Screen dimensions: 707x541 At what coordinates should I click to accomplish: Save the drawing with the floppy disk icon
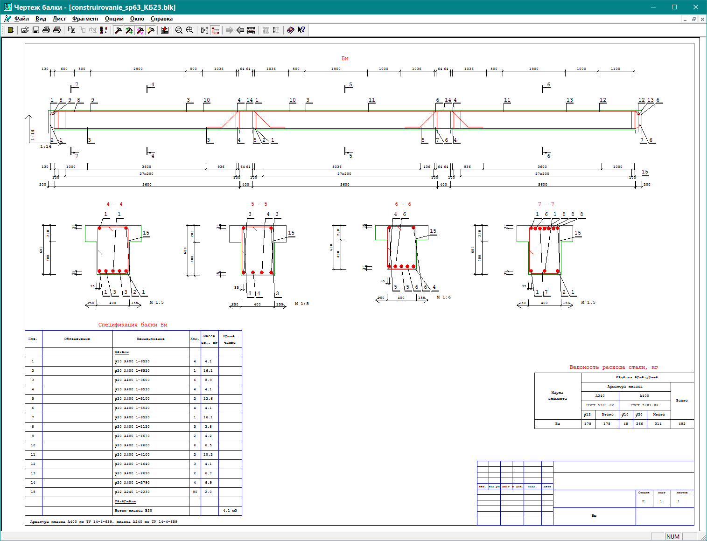click(x=36, y=30)
